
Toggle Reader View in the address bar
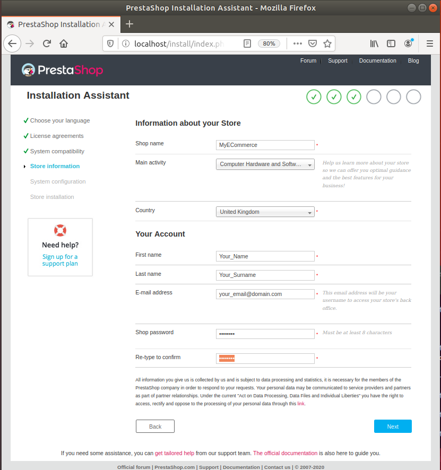pyautogui.click(x=247, y=43)
